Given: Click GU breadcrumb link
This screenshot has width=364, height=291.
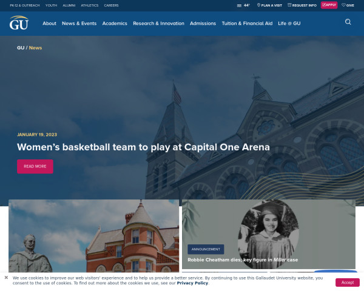Looking at the screenshot, I should [21, 48].
